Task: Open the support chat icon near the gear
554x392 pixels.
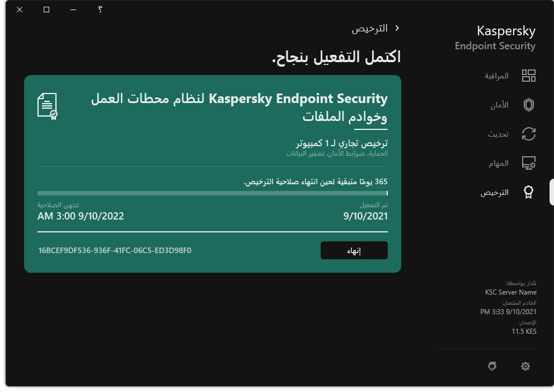Action: coord(492,366)
